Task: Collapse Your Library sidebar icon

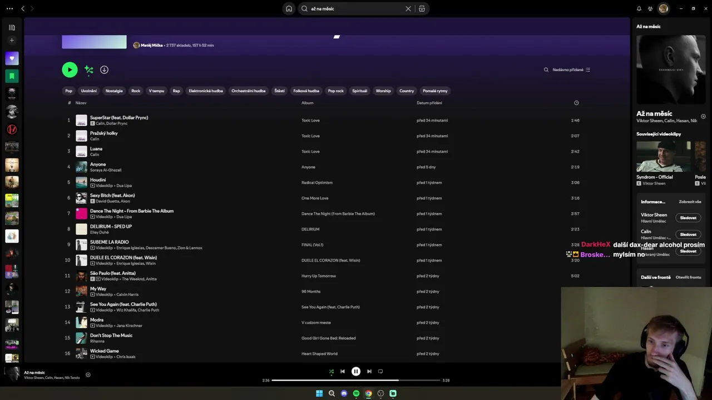Action: click(x=12, y=27)
